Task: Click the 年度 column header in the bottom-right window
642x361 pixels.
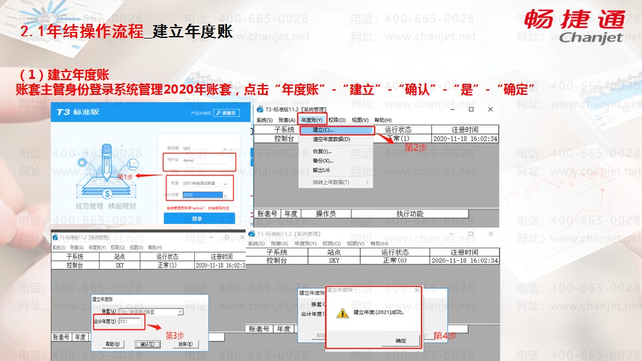Action: point(284,329)
